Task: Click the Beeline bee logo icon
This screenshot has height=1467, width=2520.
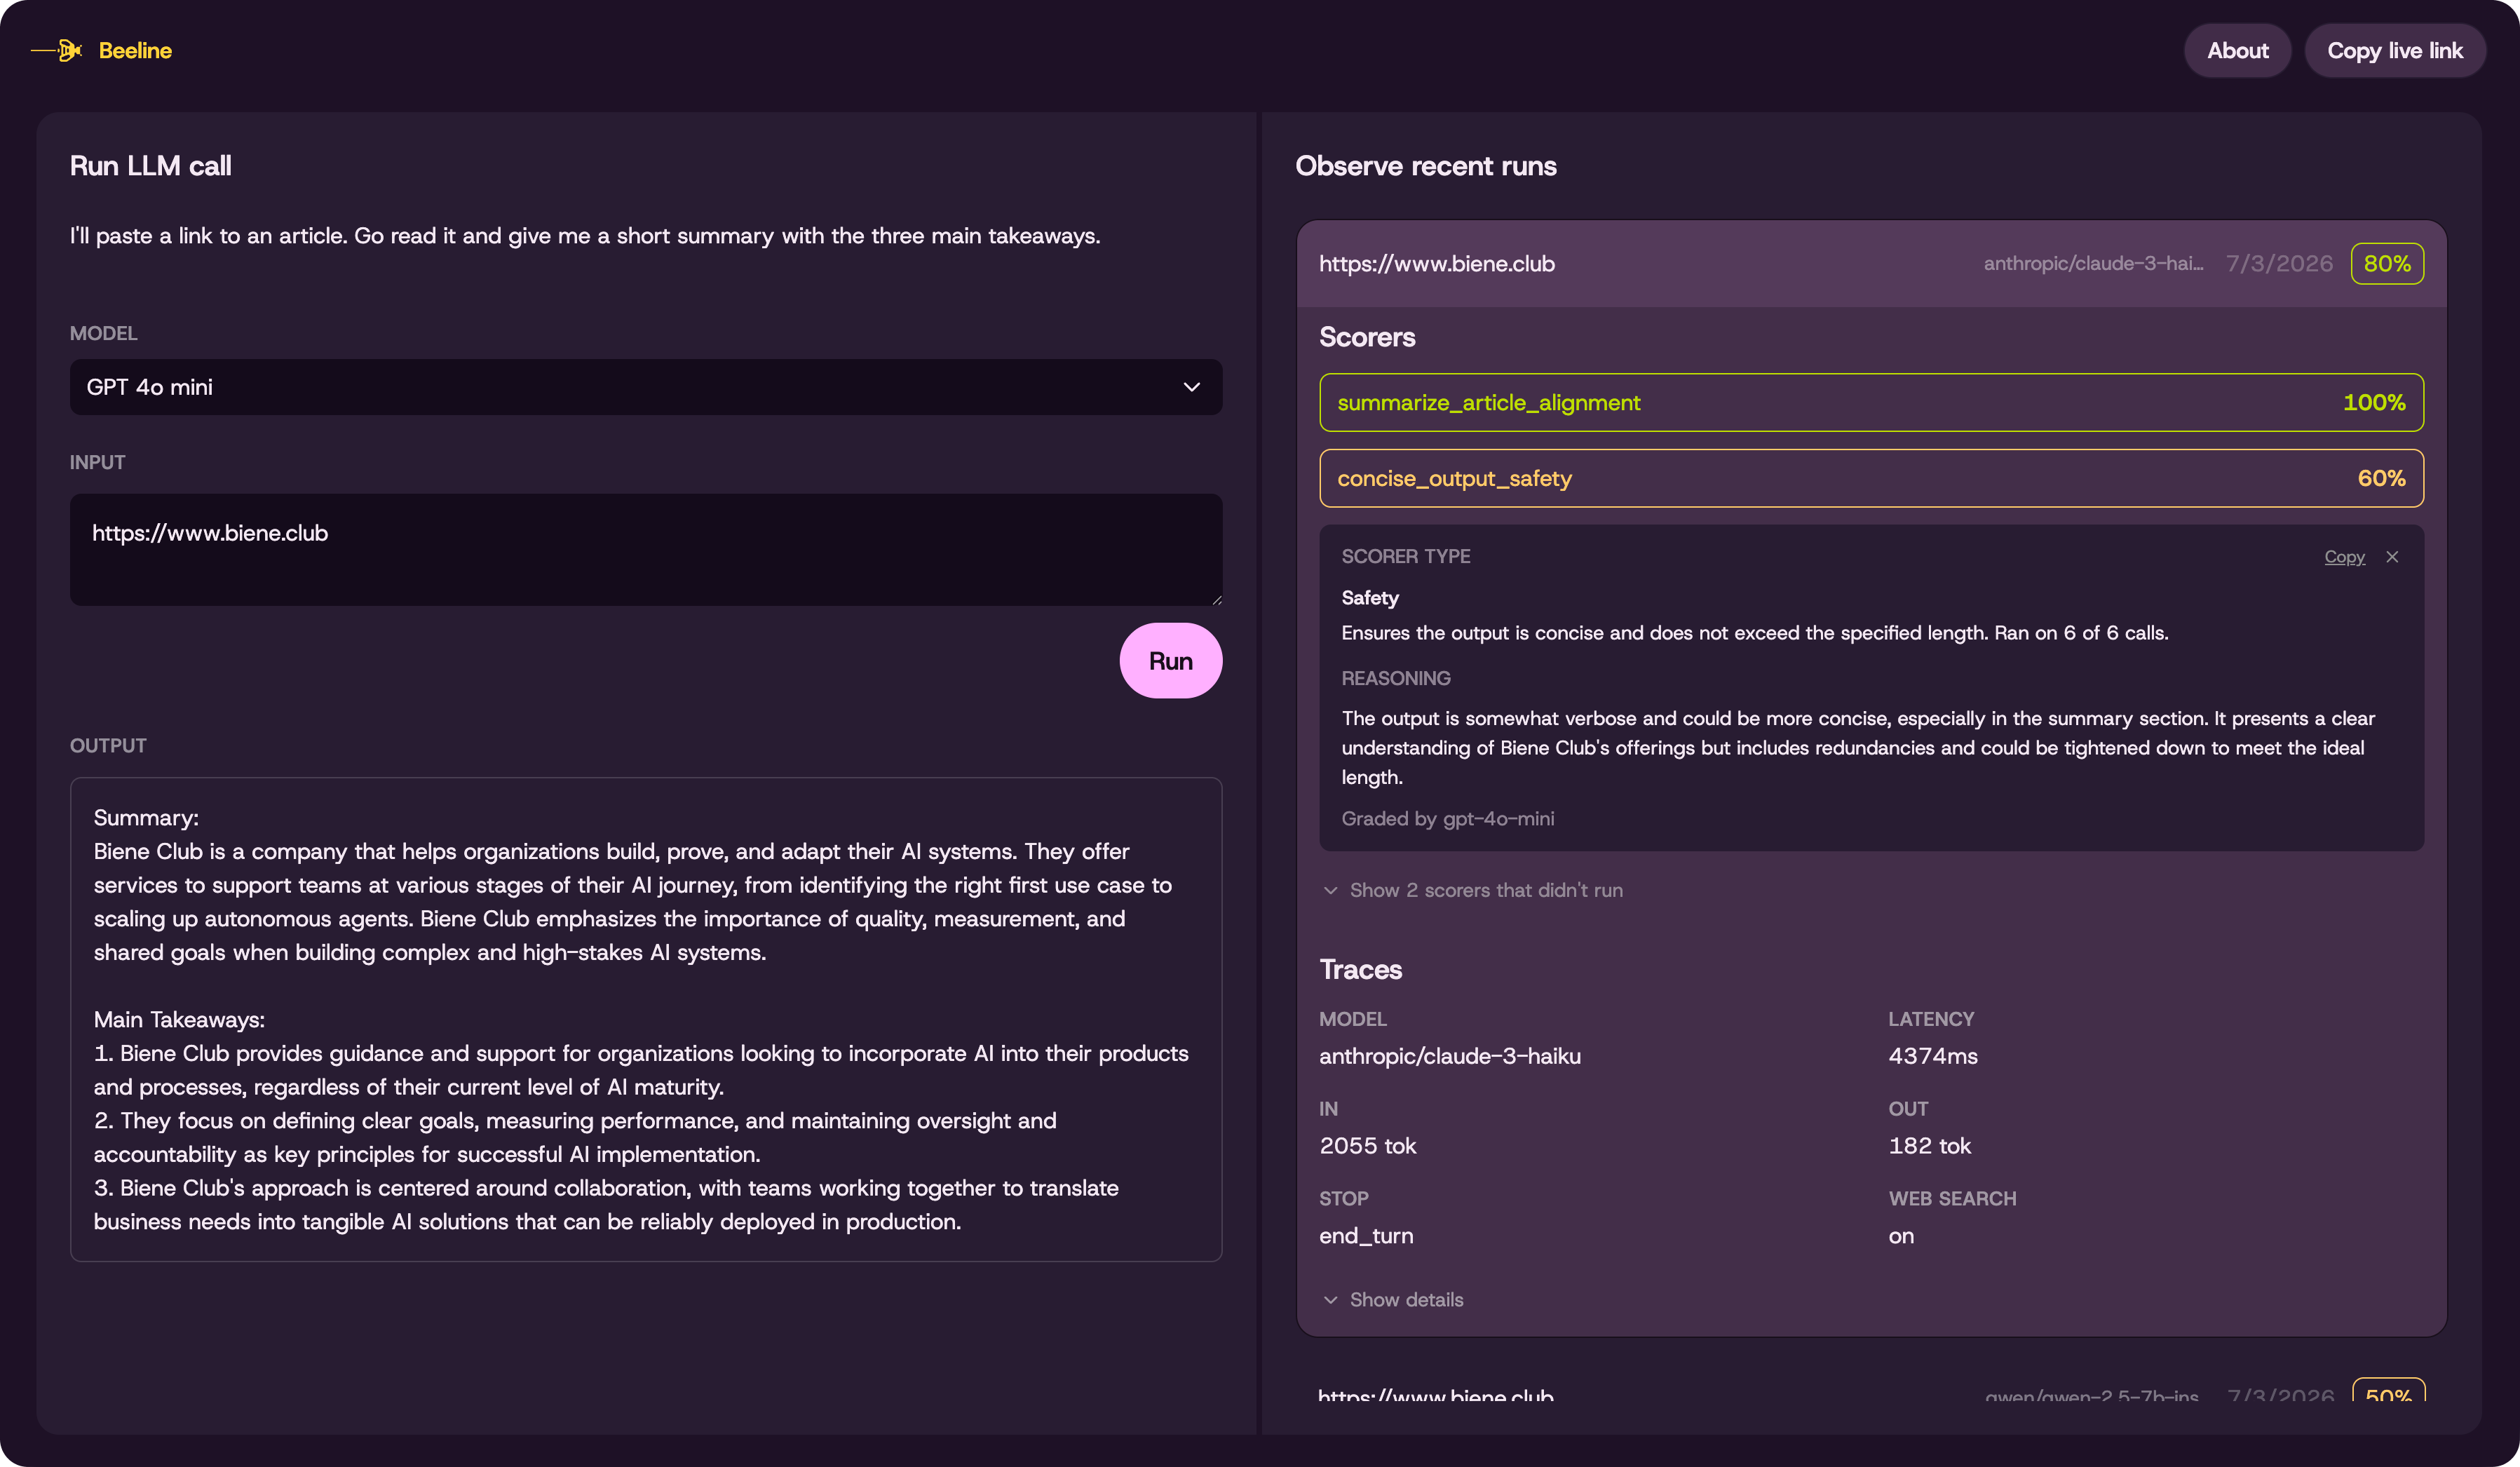Action: [x=57, y=50]
